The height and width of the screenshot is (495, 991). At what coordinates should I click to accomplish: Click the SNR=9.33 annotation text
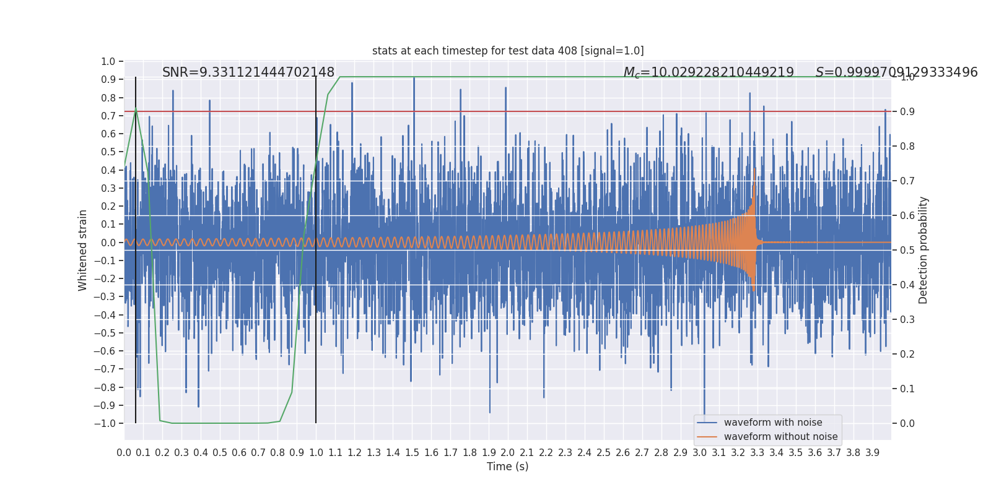click(x=248, y=72)
